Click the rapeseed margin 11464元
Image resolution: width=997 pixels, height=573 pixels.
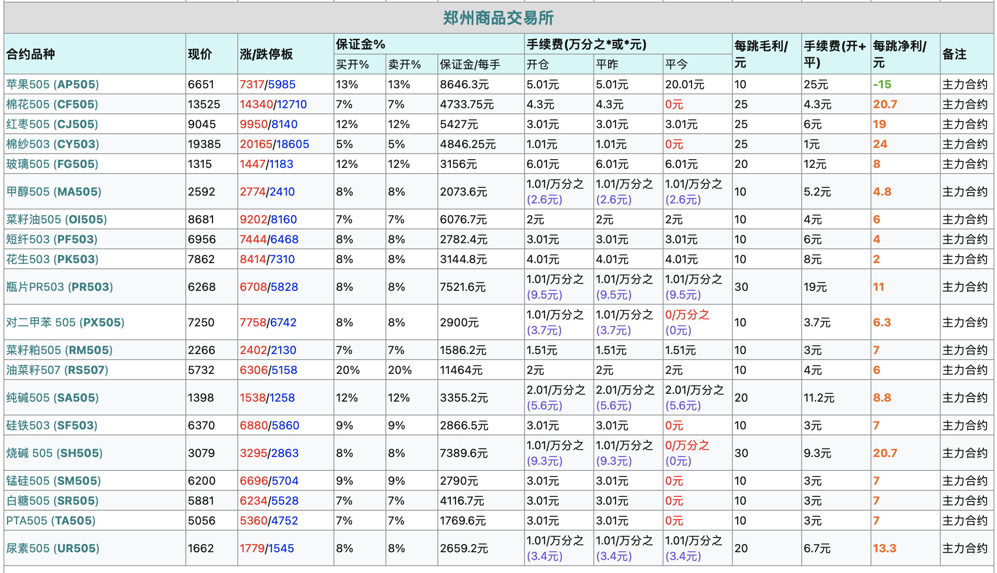[461, 370]
